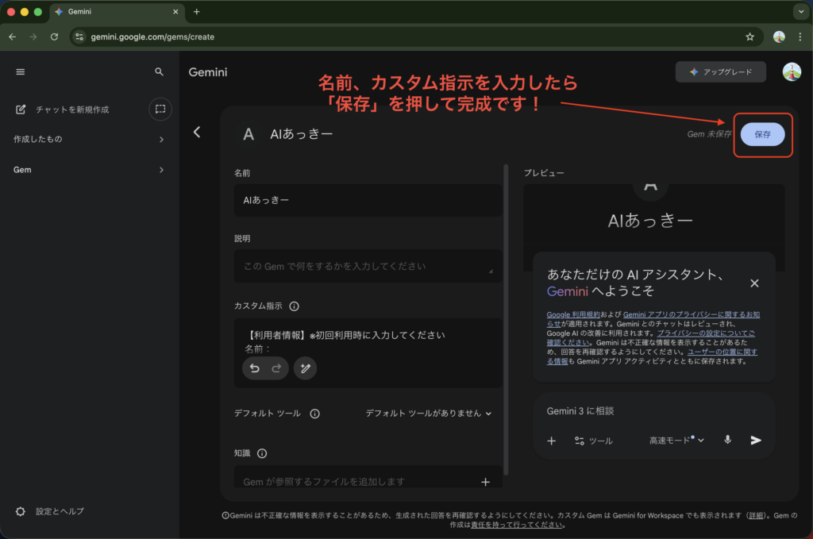Click the temporary chat dashed icon
Image resolution: width=813 pixels, height=539 pixels.
(x=160, y=109)
